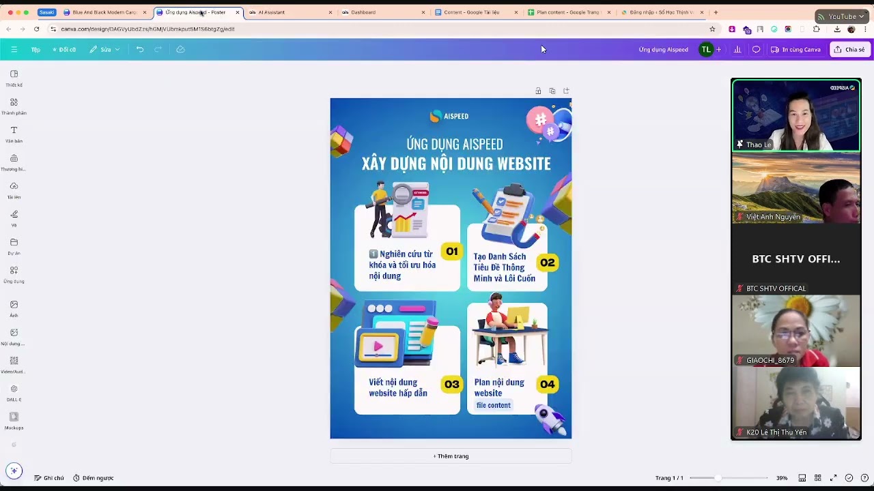Image resolution: width=874 pixels, height=491 pixels.
Task: Click the cloud save status icon
Action: click(x=180, y=49)
